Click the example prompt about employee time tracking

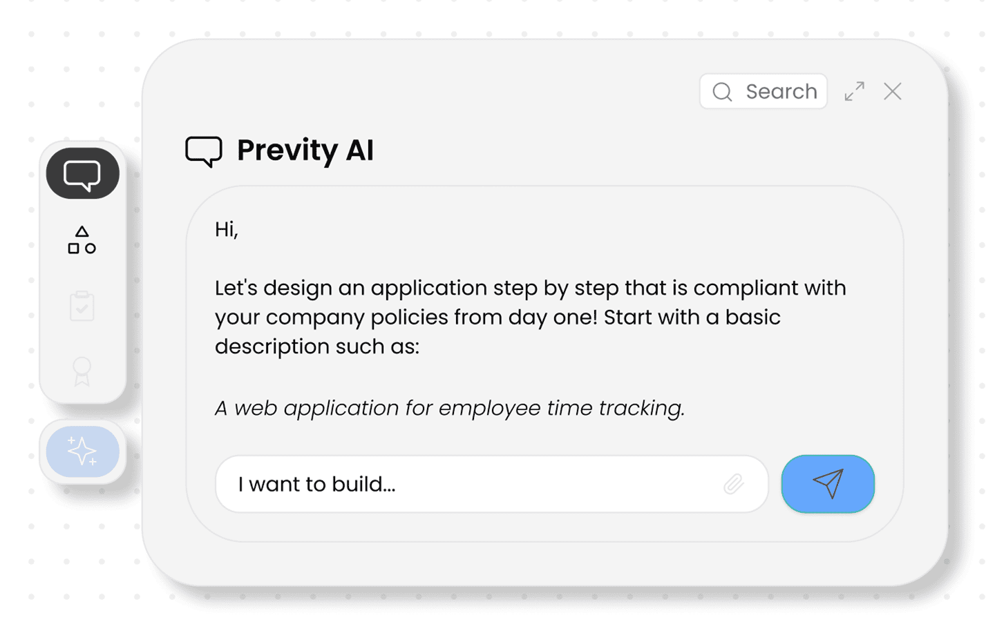(448, 408)
